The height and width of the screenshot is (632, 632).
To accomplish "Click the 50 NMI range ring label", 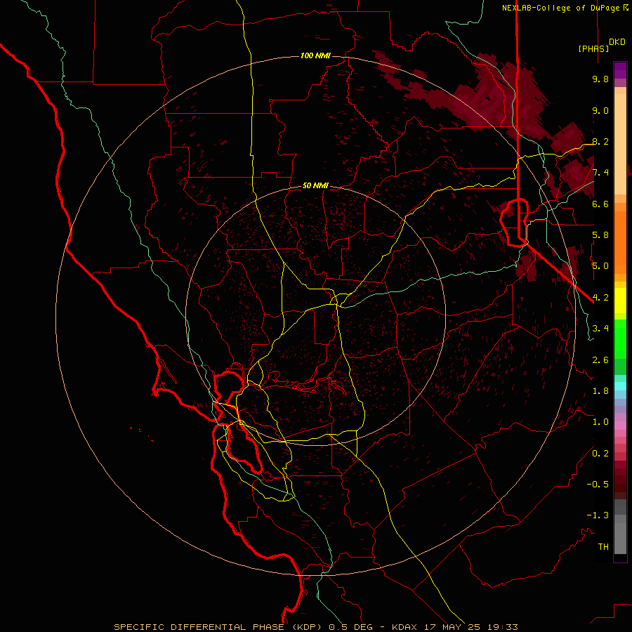I will pyautogui.click(x=315, y=185).
